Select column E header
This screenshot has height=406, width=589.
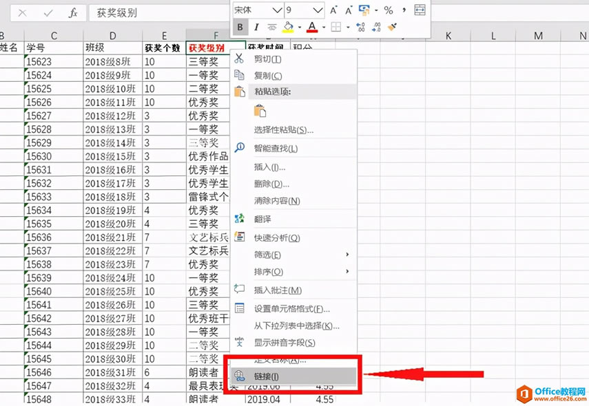[164, 36]
